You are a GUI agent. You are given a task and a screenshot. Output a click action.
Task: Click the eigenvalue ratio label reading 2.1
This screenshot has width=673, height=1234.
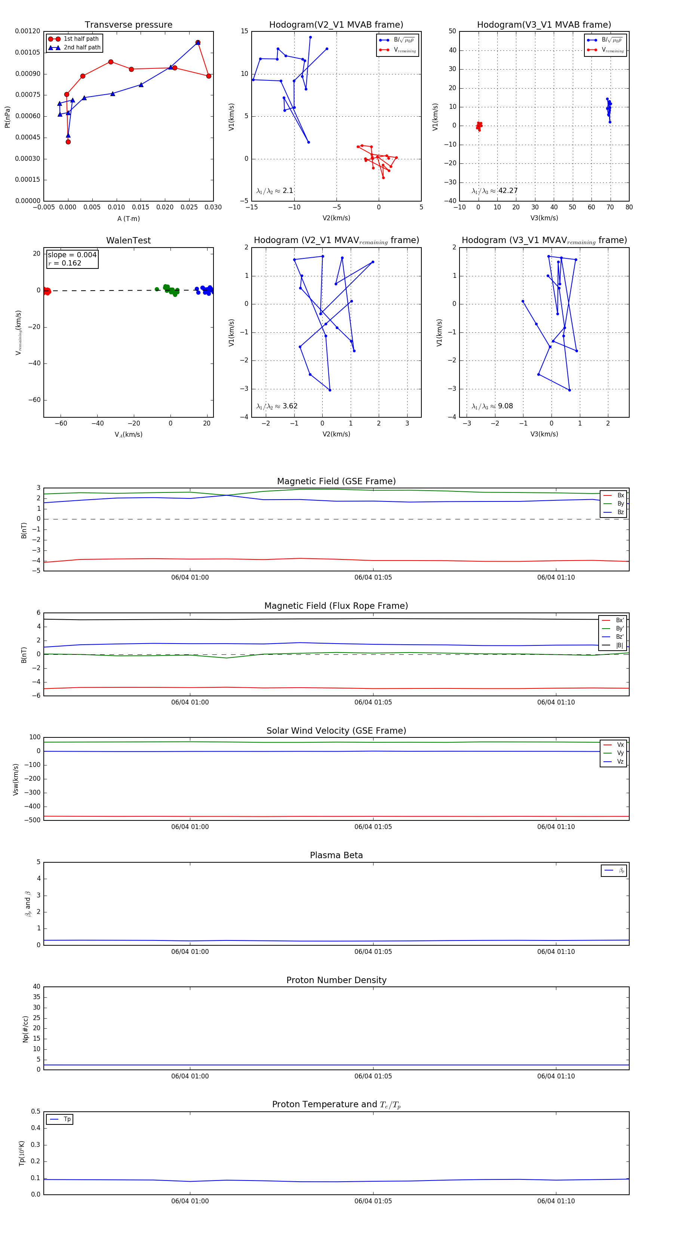[274, 191]
